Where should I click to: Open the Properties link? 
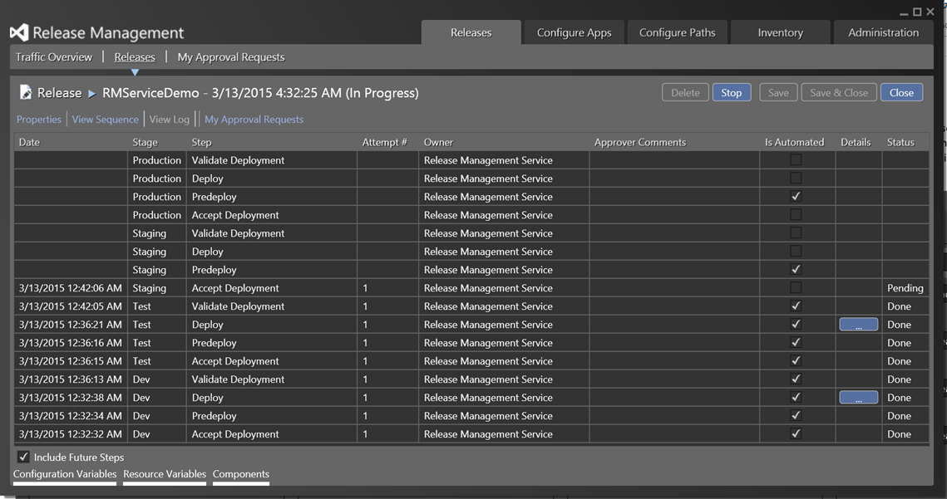pos(38,120)
